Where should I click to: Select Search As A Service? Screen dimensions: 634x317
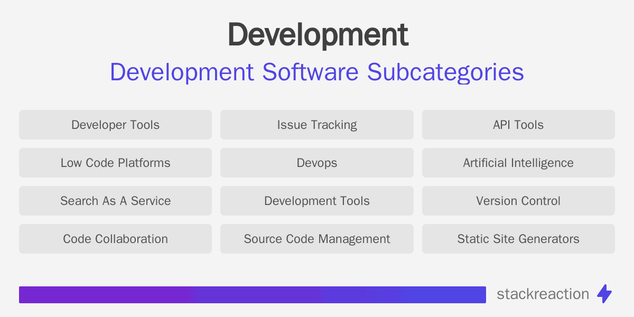click(115, 201)
